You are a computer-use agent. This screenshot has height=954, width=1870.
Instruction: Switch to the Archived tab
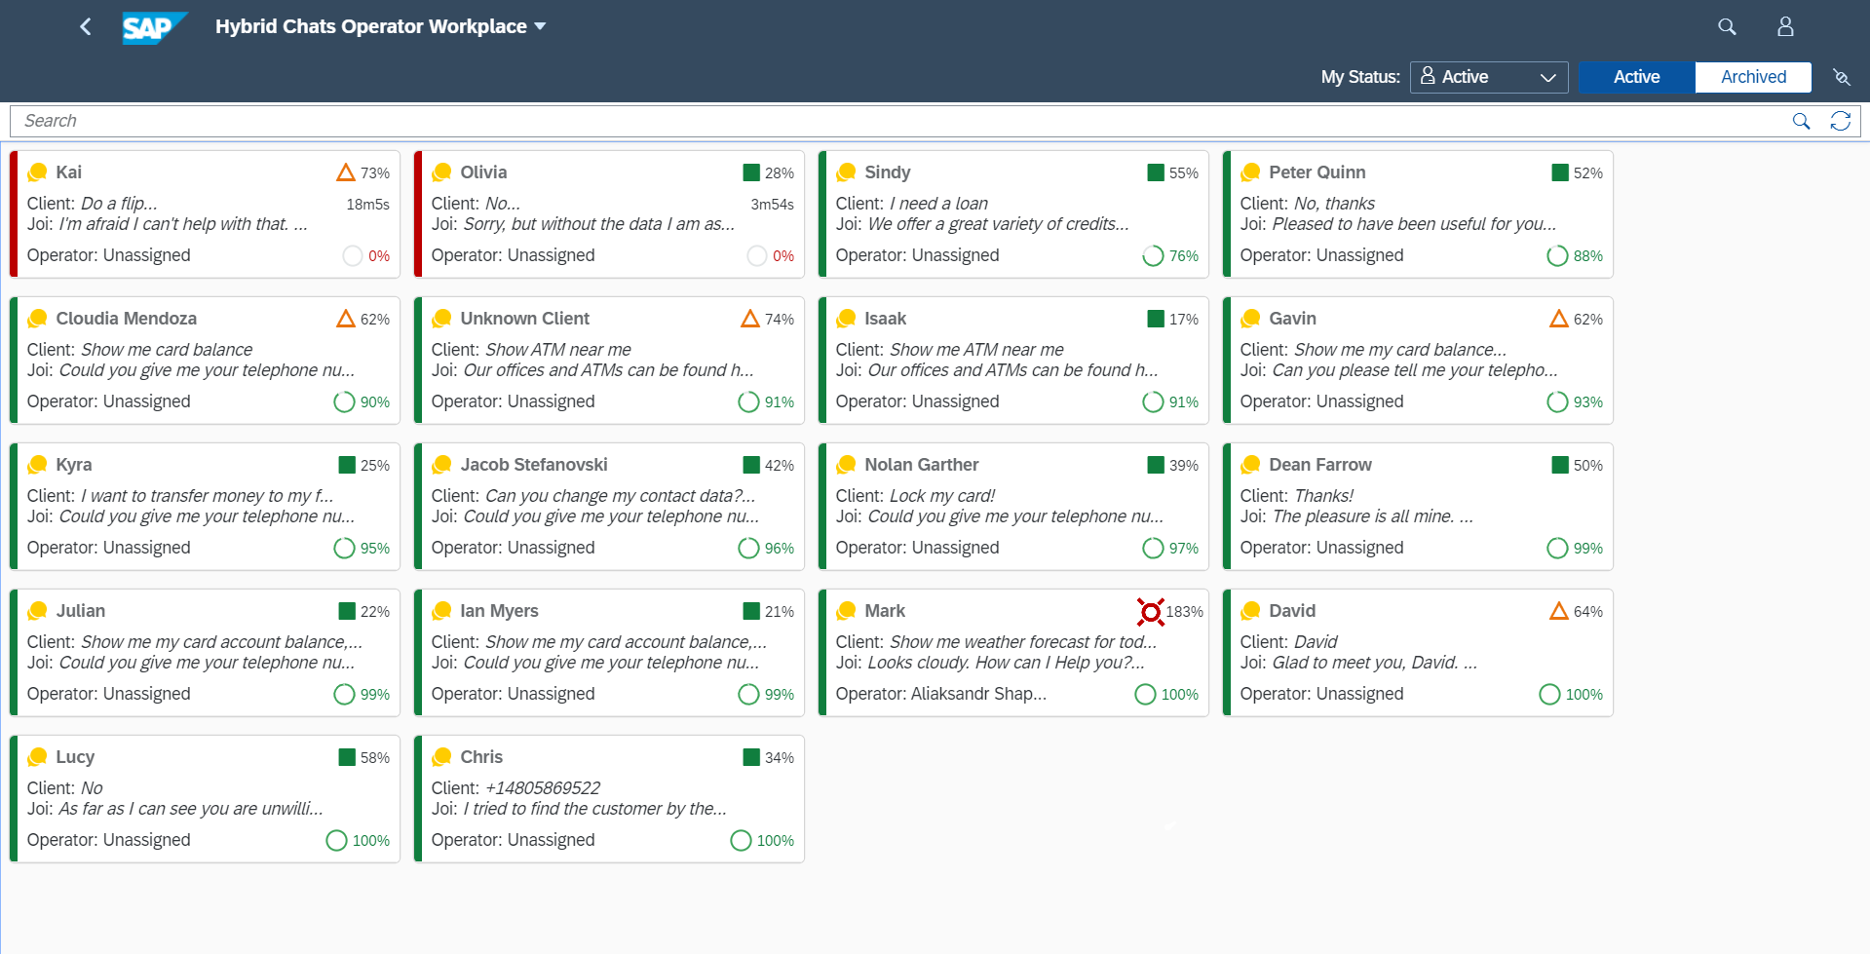coord(1753,77)
